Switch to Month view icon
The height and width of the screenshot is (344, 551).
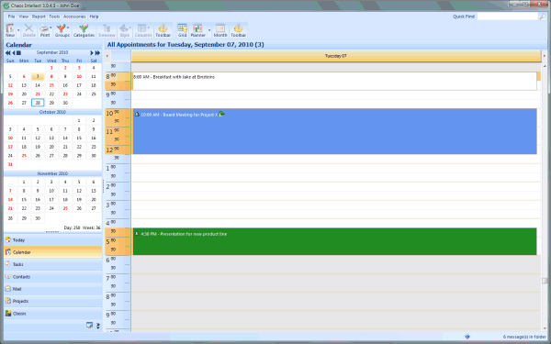tap(220, 30)
